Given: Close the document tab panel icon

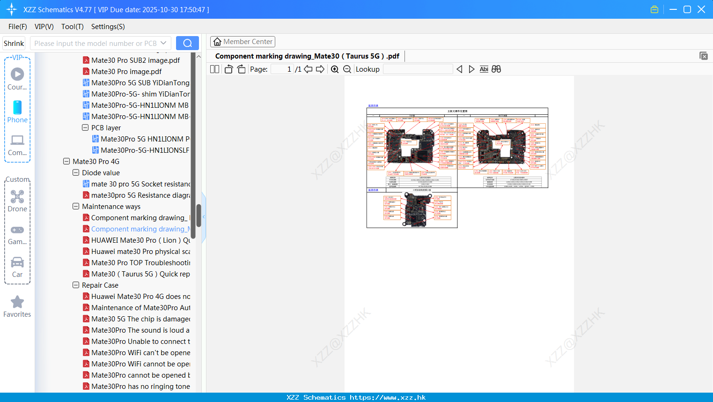Looking at the screenshot, I should click(x=704, y=56).
